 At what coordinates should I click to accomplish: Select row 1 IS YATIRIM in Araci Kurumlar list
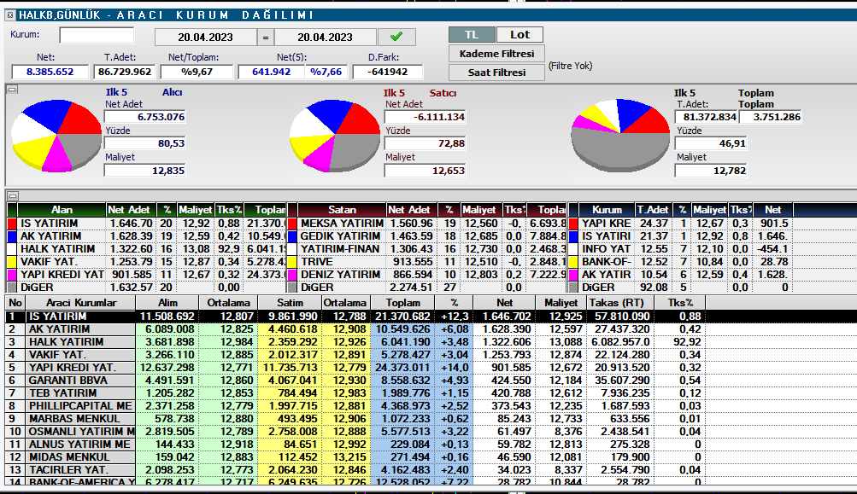point(355,316)
